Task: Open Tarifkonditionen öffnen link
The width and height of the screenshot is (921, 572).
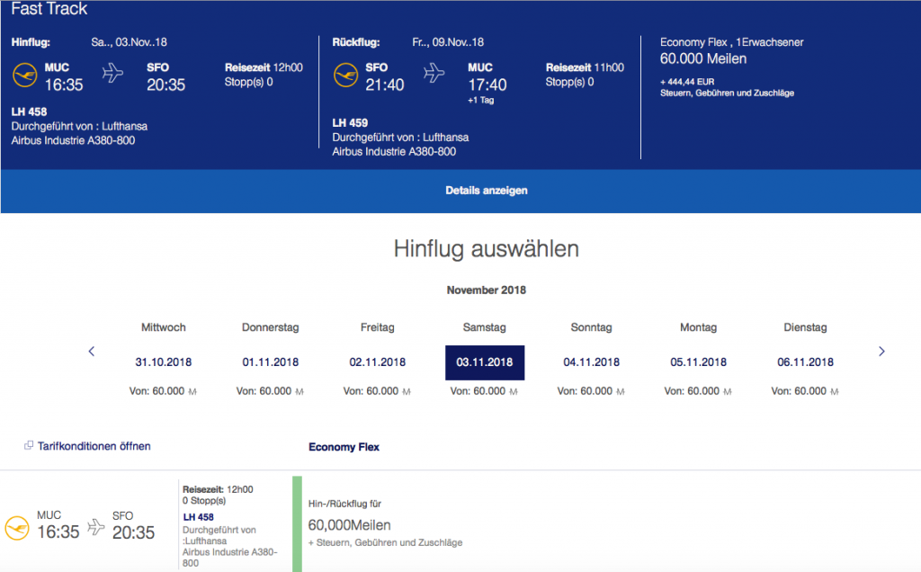Action: pyautogui.click(x=94, y=446)
